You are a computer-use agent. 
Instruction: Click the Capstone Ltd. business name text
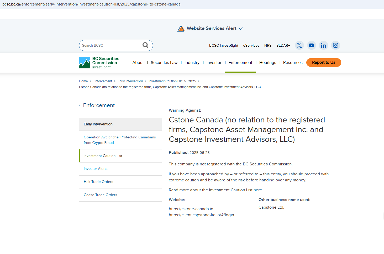pos(271,207)
